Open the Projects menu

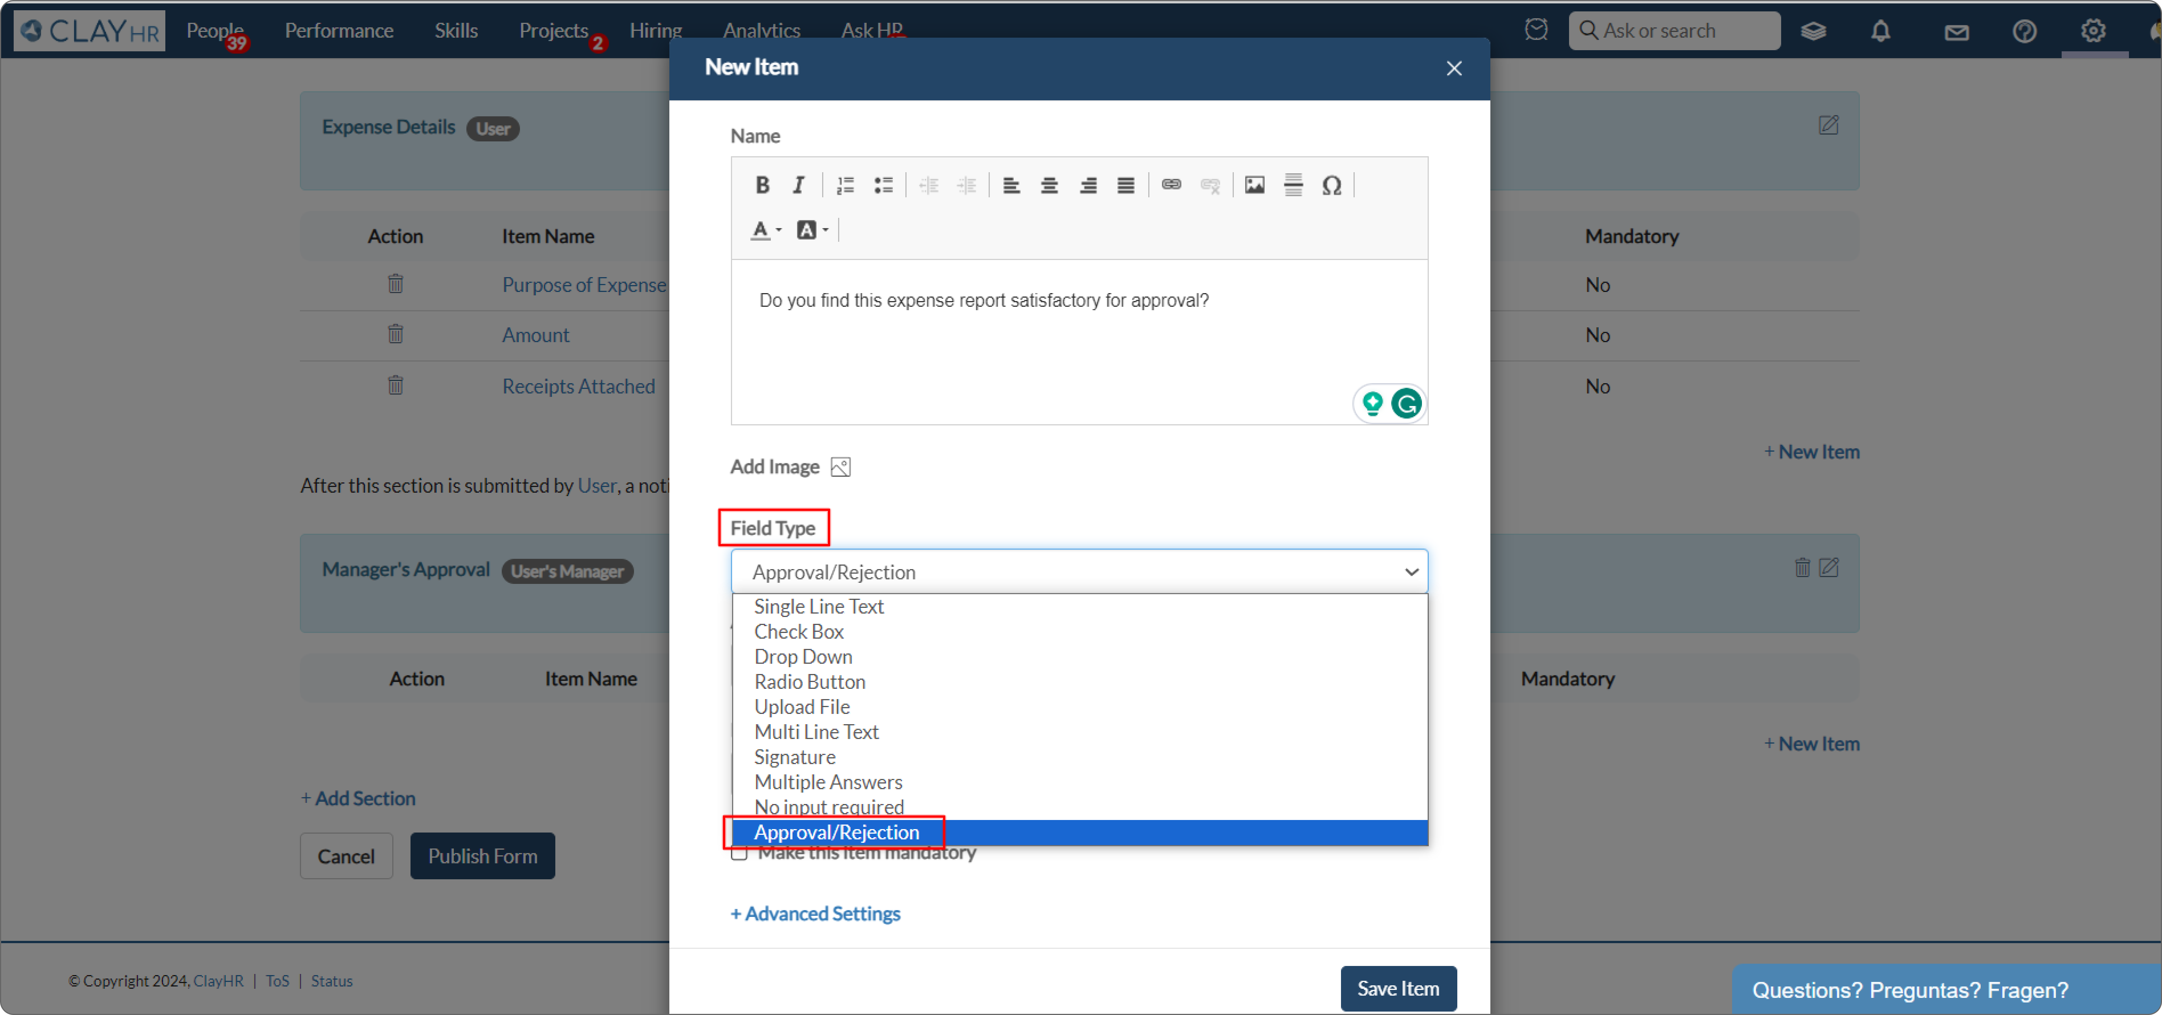[554, 30]
